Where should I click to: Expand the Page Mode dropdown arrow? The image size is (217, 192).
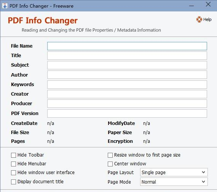point(203,182)
